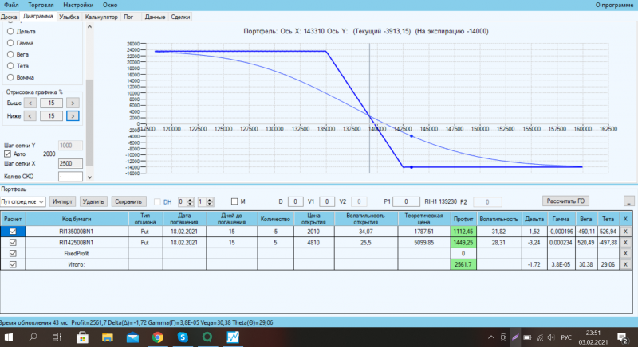638x347 pixels.
Task: Select the Гамма radio button
Action: [10, 43]
